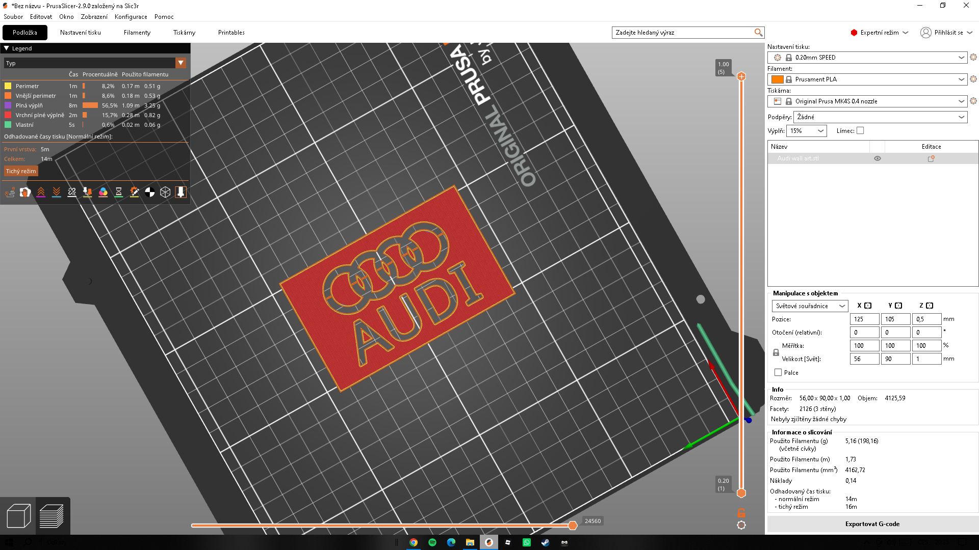
Task: Toggle center of gravity marker icon
Action: [x=150, y=192]
